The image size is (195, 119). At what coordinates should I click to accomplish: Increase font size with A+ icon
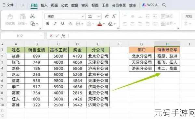pyautogui.click(x=107, y=16)
